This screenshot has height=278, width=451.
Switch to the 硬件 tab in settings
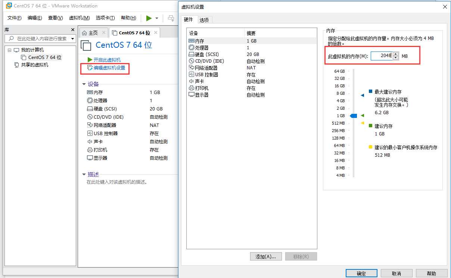tap(189, 19)
